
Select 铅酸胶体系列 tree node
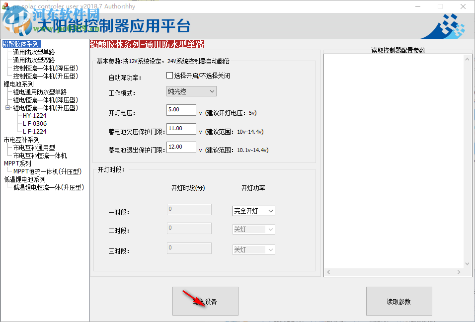pos(21,44)
